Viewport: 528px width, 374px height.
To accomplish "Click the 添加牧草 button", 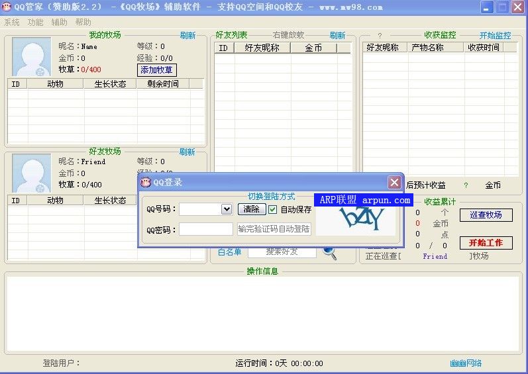I will pyautogui.click(x=156, y=70).
